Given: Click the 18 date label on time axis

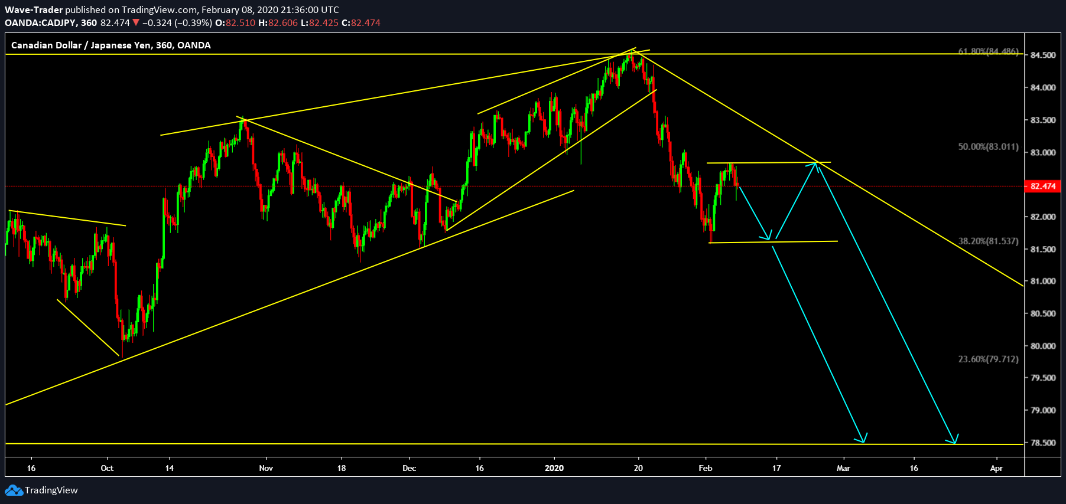Looking at the screenshot, I should click(342, 468).
